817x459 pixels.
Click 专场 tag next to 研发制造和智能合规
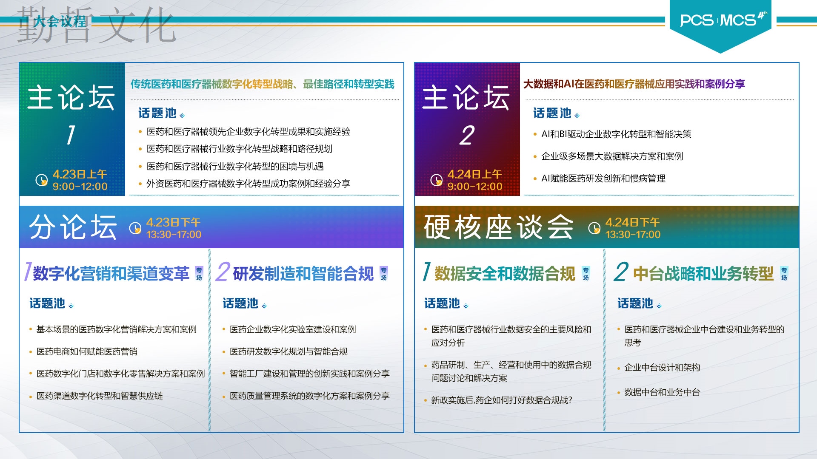(384, 274)
